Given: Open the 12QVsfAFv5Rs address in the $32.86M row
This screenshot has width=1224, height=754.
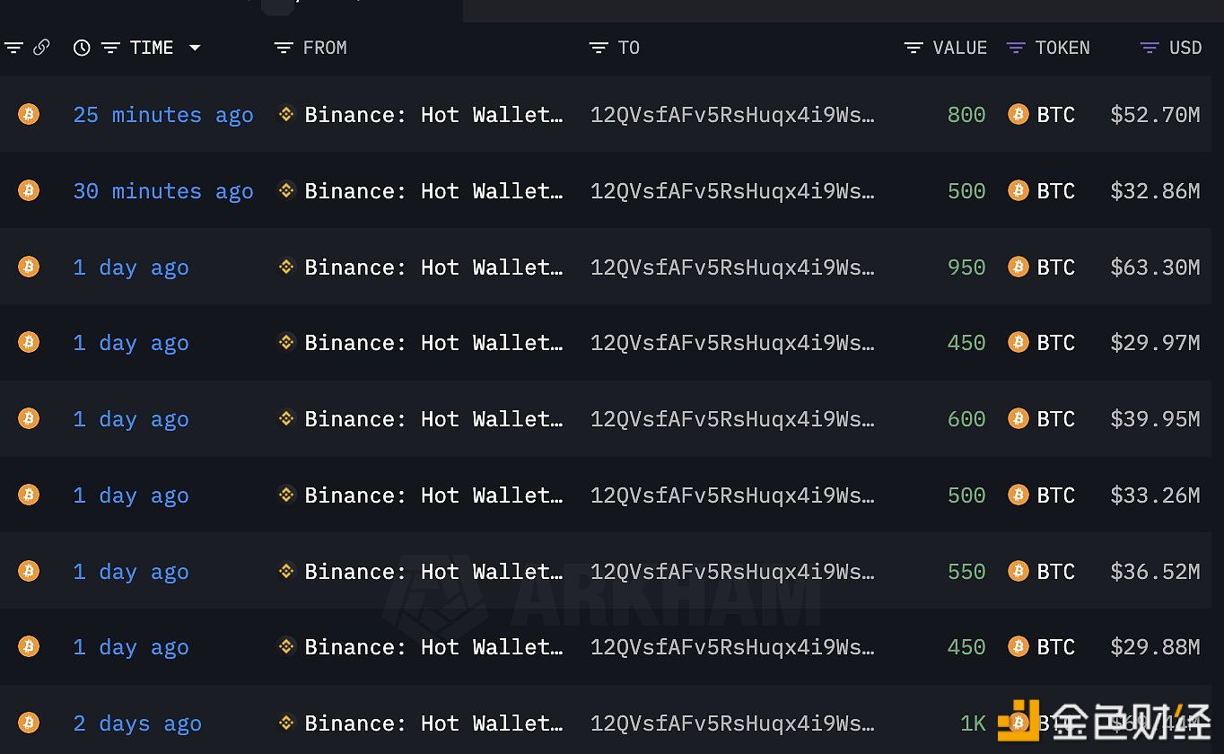Looking at the screenshot, I should click(x=732, y=191).
